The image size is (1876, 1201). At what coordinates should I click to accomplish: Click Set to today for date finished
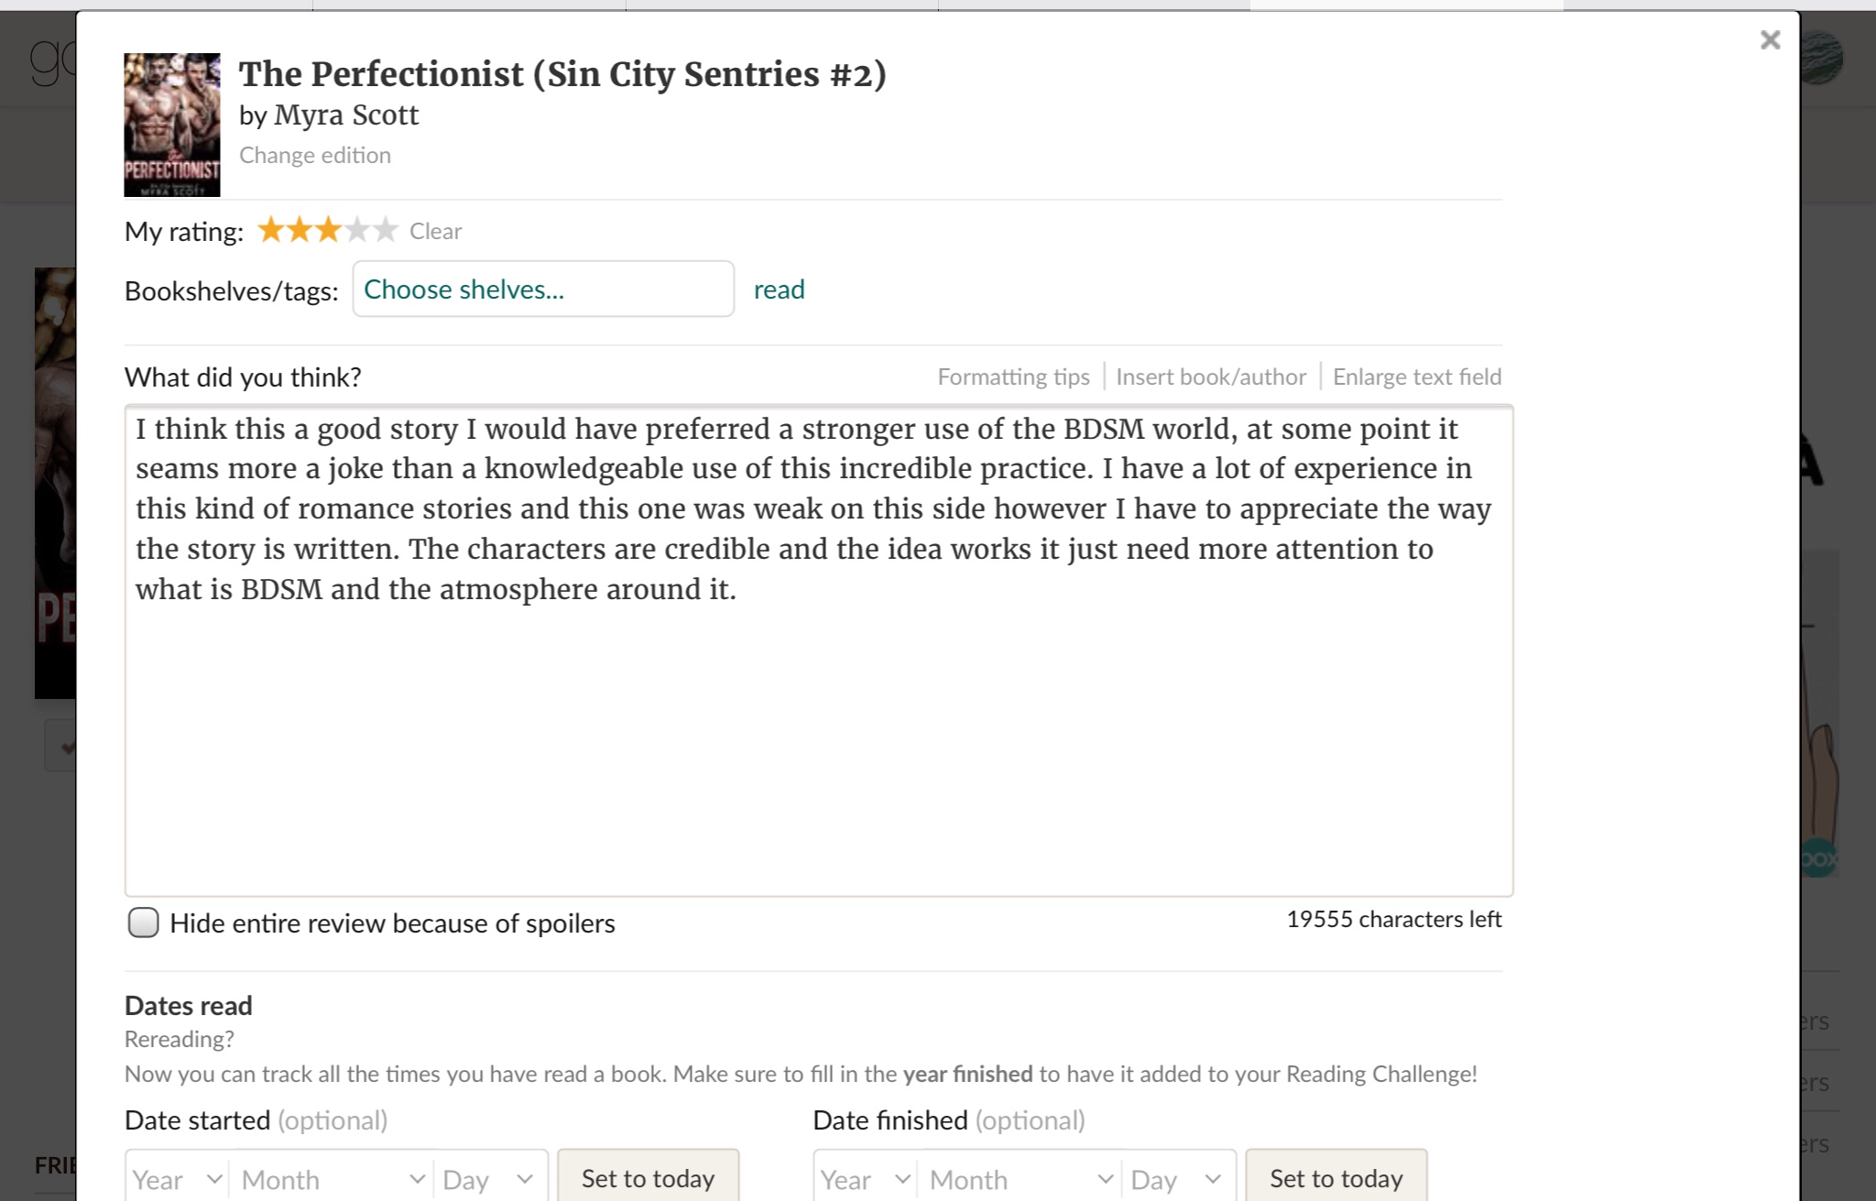click(1336, 1178)
